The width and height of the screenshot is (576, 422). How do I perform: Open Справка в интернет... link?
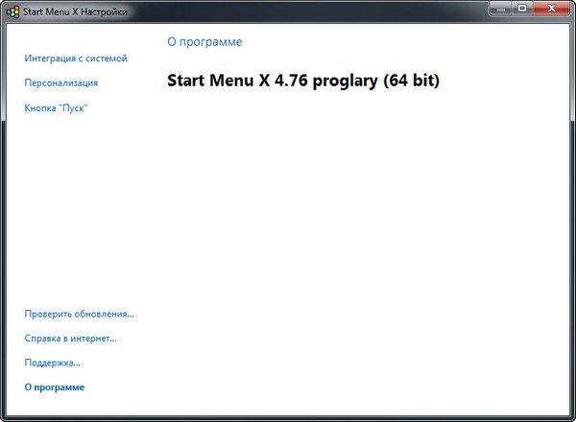click(x=70, y=339)
